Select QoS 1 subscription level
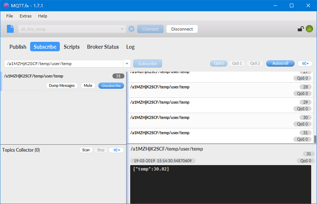The image size is (317, 204). pyautogui.click(x=237, y=64)
